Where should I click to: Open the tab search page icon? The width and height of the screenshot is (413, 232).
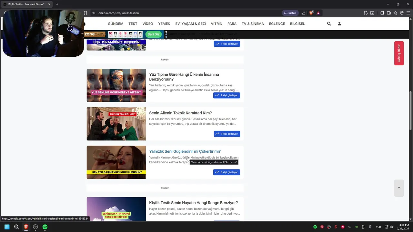[372, 13]
